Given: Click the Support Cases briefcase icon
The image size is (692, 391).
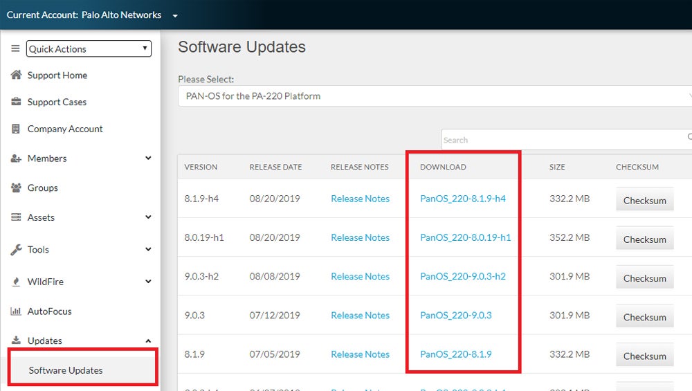Looking at the screenshot, I should [16, 102].
